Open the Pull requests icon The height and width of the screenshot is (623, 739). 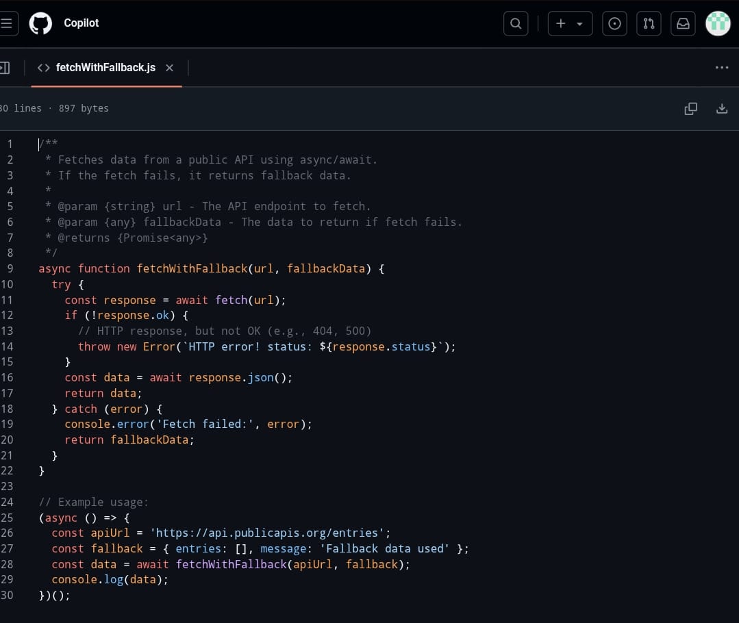point(649,23)
